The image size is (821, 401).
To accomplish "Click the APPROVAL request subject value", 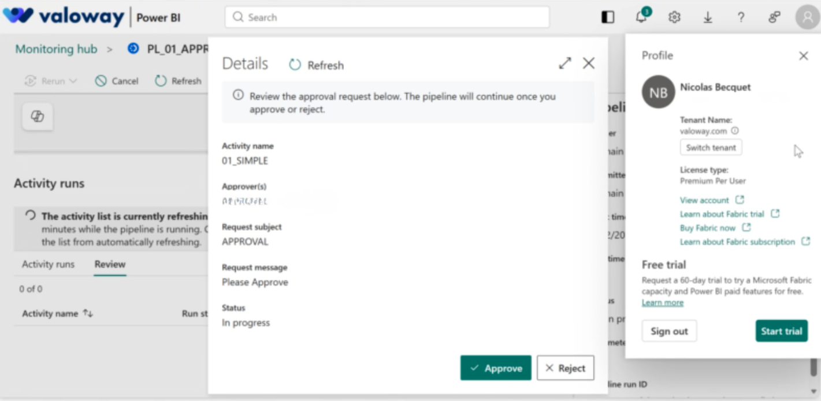I will (x=245, y=242).
